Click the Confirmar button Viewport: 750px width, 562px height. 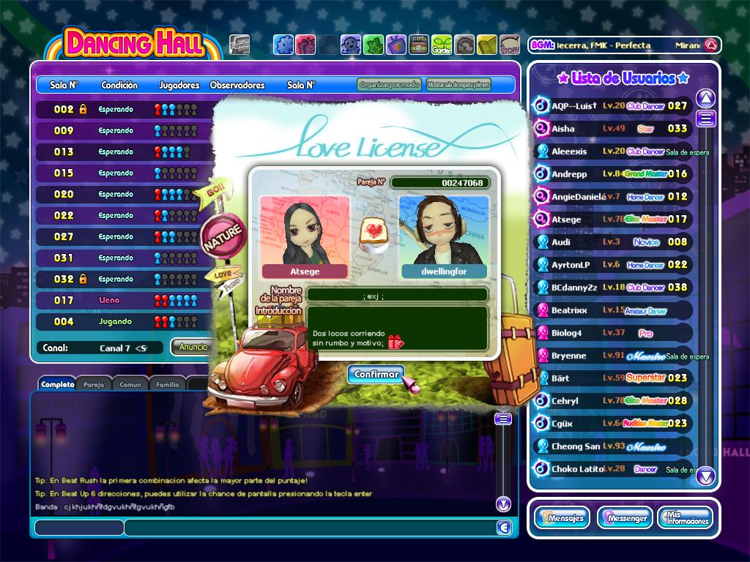[376, 374]
